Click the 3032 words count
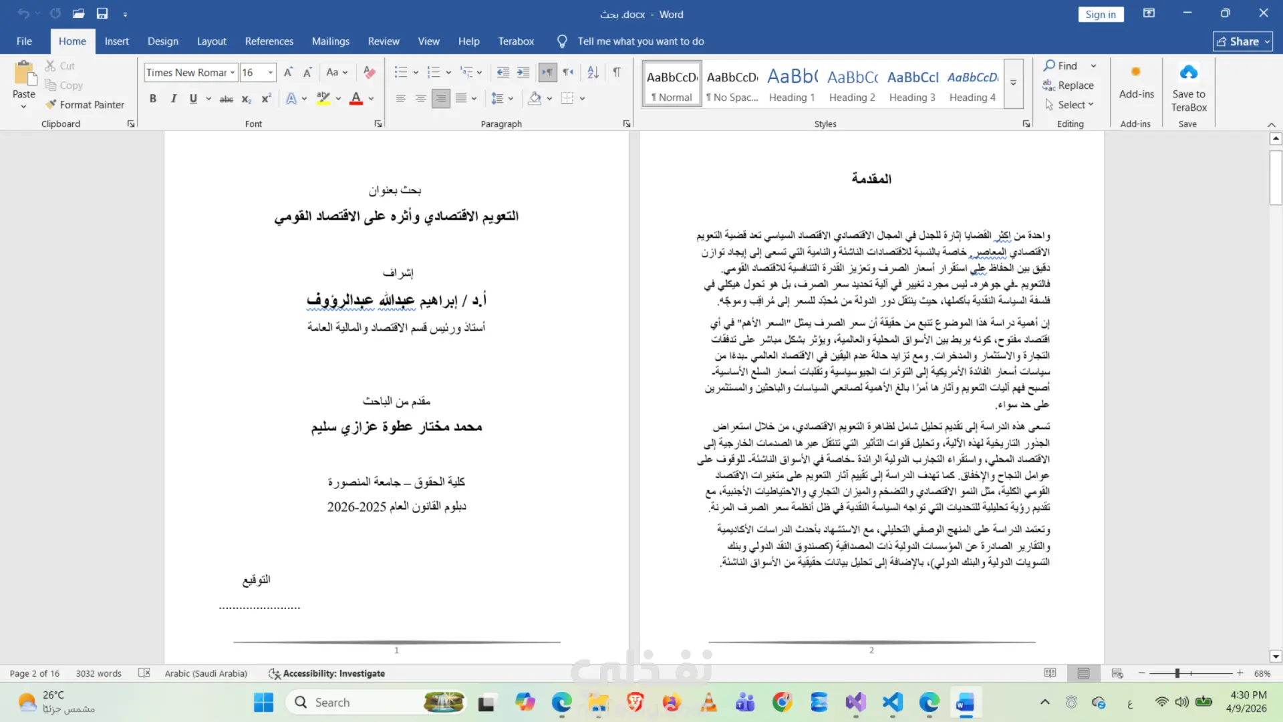This screenshot has height=722, width=1283. coord(99,673)
